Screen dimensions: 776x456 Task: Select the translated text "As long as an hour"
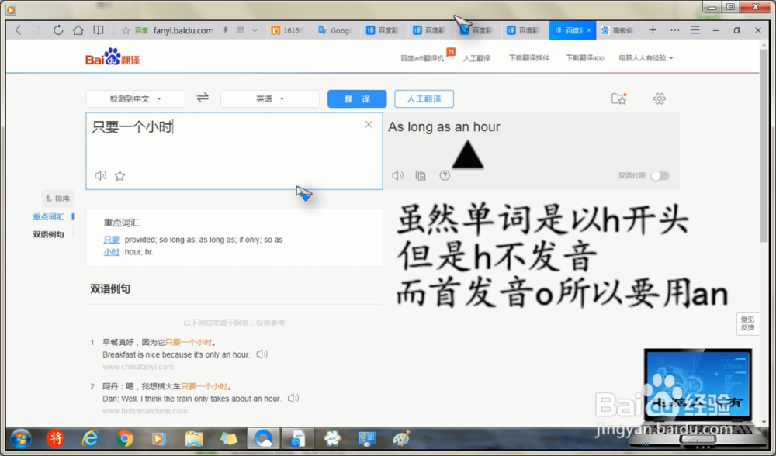[x=444, y=126]
